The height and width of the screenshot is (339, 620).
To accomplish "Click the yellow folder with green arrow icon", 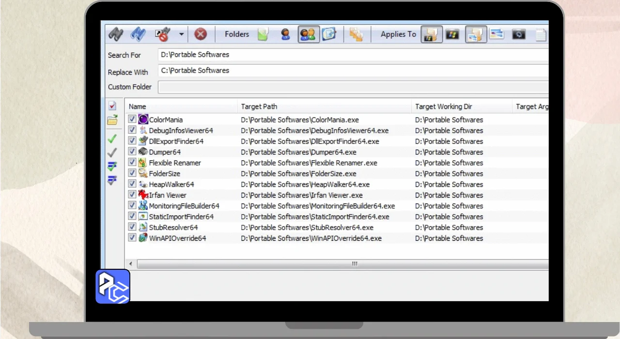I will (112, 120).
